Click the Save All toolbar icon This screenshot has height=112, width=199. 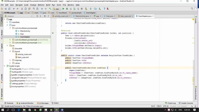6,9
